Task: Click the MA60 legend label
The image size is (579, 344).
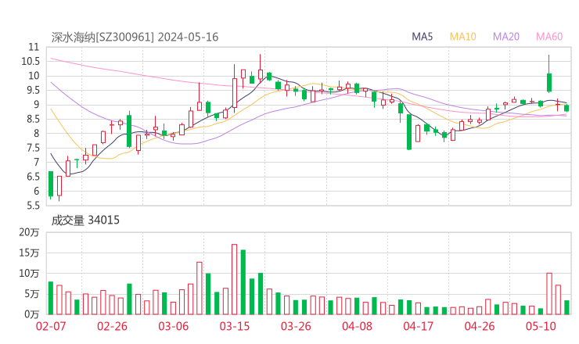Action: tap(549, 37)
